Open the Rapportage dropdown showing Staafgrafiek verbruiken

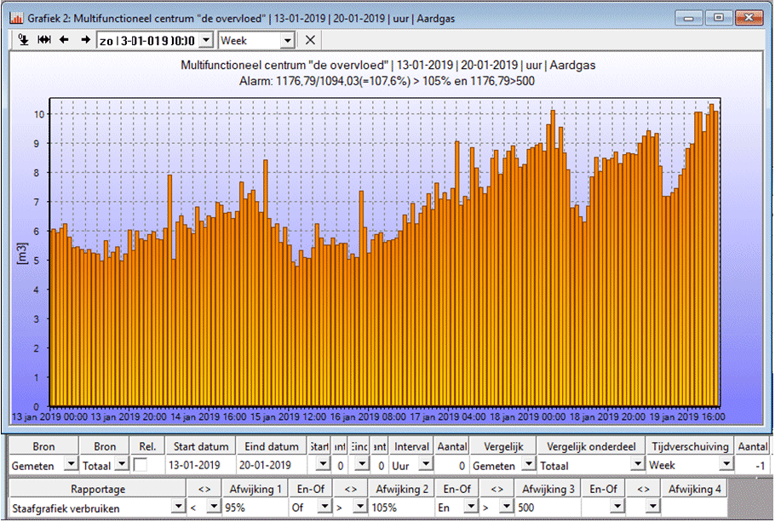tap(178, 508)
